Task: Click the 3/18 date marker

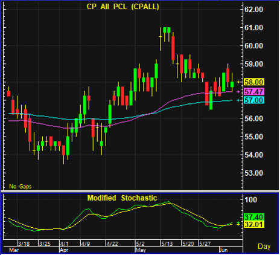Action: 24,244
